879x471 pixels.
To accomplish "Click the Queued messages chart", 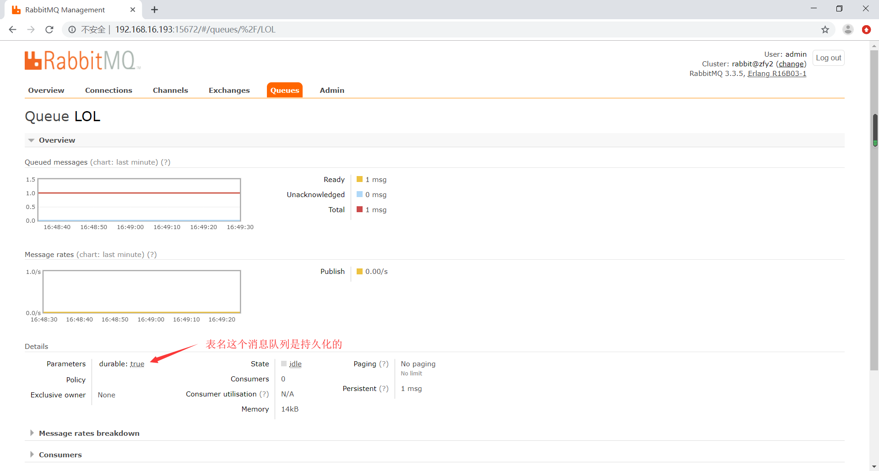I will tap(139, 200).
